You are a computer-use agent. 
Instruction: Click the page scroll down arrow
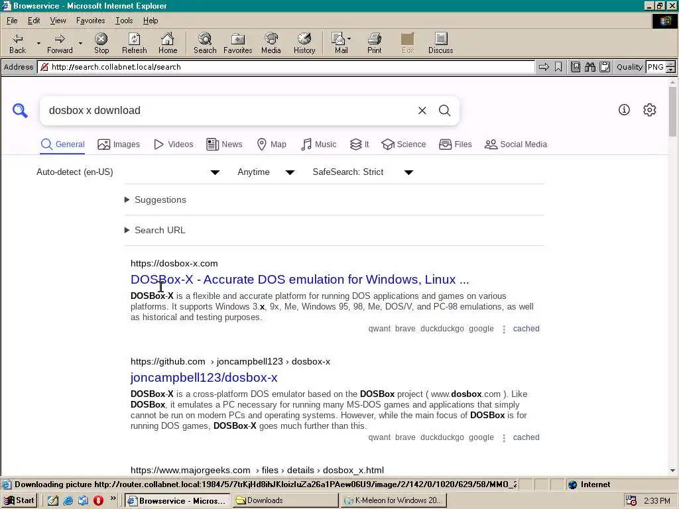(672, 471)
